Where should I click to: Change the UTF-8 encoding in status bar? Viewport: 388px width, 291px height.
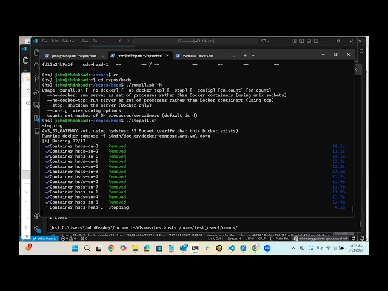point(249,239)
